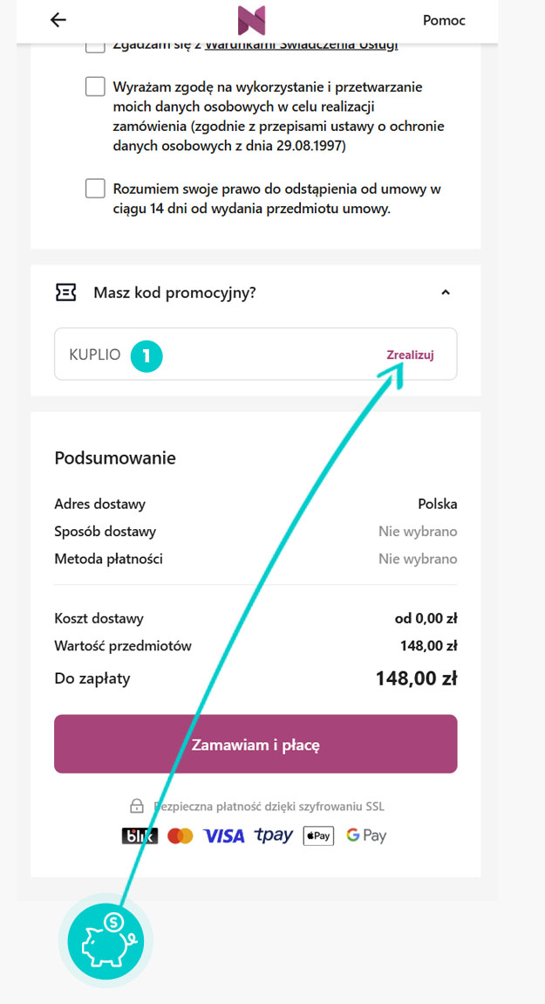Check the 14-day withdrawal right checkbox
545x1004 pixels.
(x=95, y=189)
